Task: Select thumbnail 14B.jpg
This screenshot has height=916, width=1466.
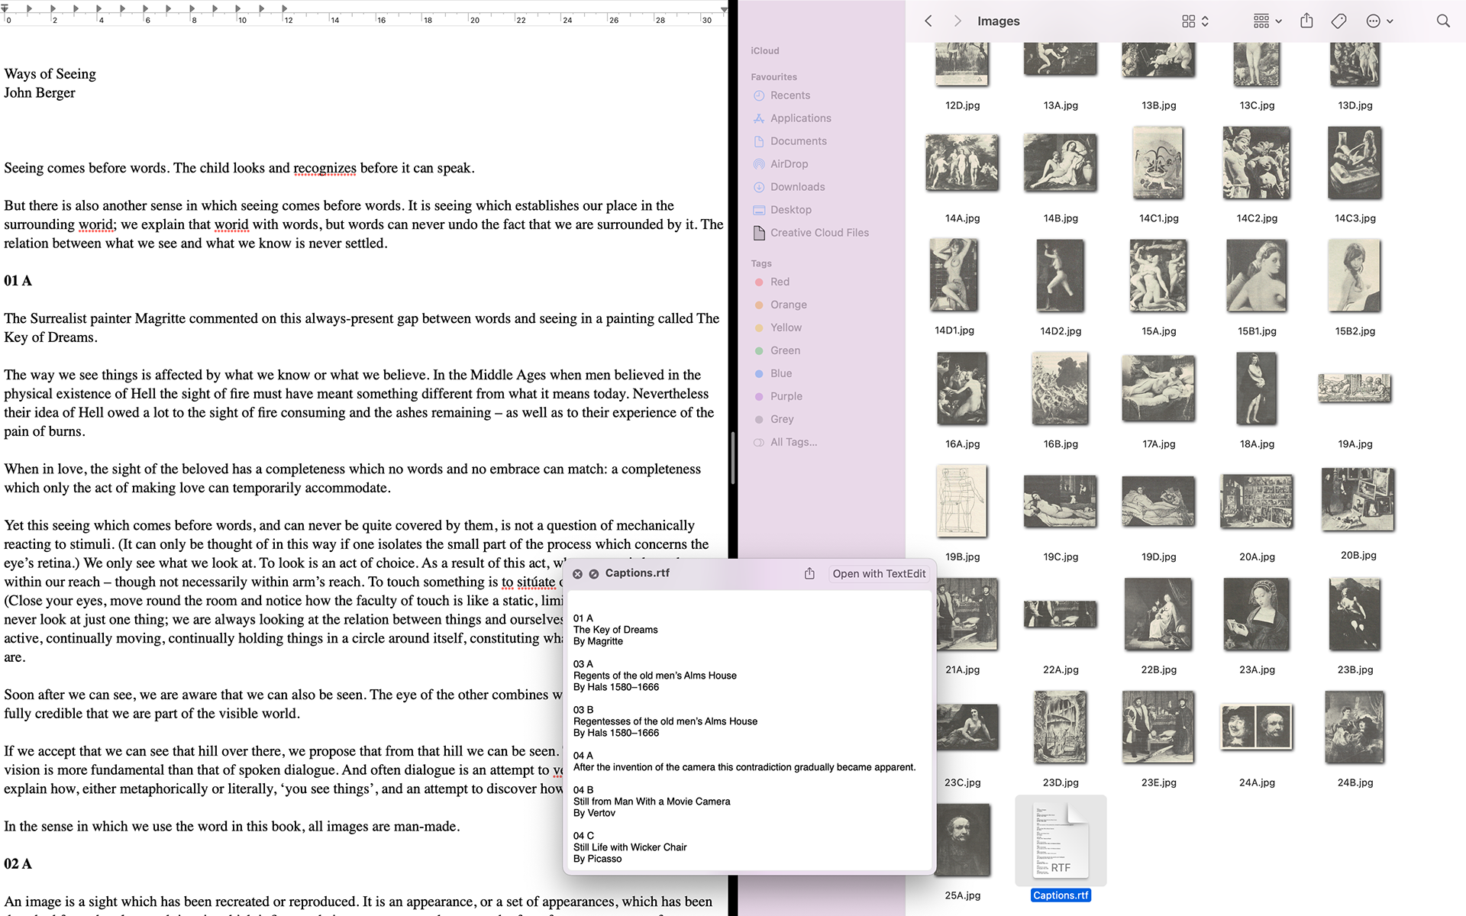Action: 1061,163
